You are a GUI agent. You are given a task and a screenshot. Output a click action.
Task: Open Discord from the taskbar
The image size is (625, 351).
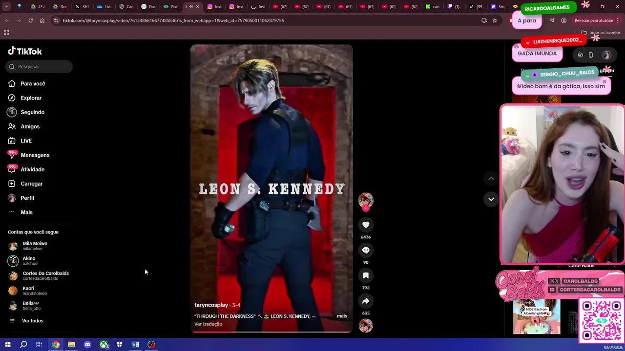[87, 345]
